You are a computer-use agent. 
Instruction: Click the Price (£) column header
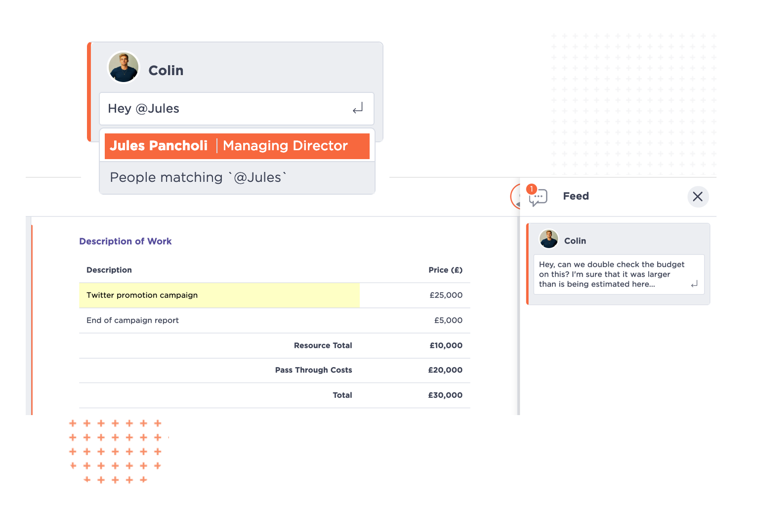pyautogui.click(x=445, y=270)
